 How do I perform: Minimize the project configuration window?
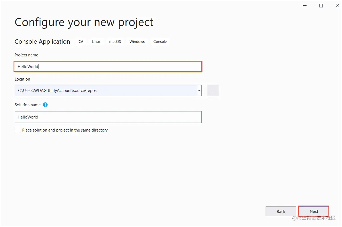(x=305, y=5)
